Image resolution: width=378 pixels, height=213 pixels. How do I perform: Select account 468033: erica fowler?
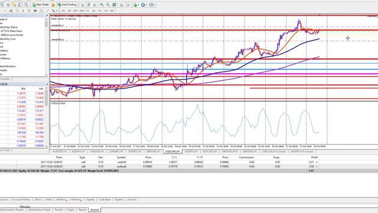[x=12, y=35]
